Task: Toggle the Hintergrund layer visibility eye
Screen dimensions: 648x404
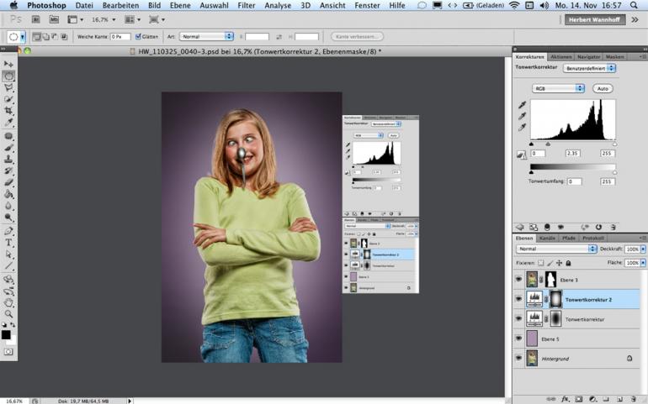Action: pyautogui.click(x=518, y=358)
